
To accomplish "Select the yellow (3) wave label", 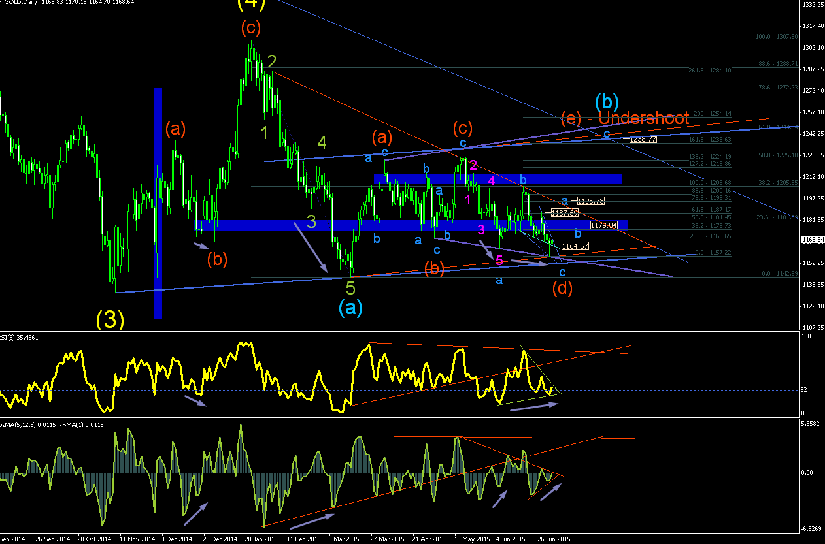I will (x=110, y=319).
